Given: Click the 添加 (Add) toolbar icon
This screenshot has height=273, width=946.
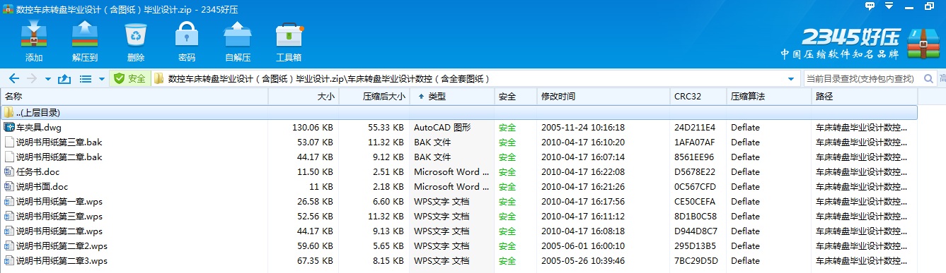Looking at the screenshot, I should pos(34,35).
